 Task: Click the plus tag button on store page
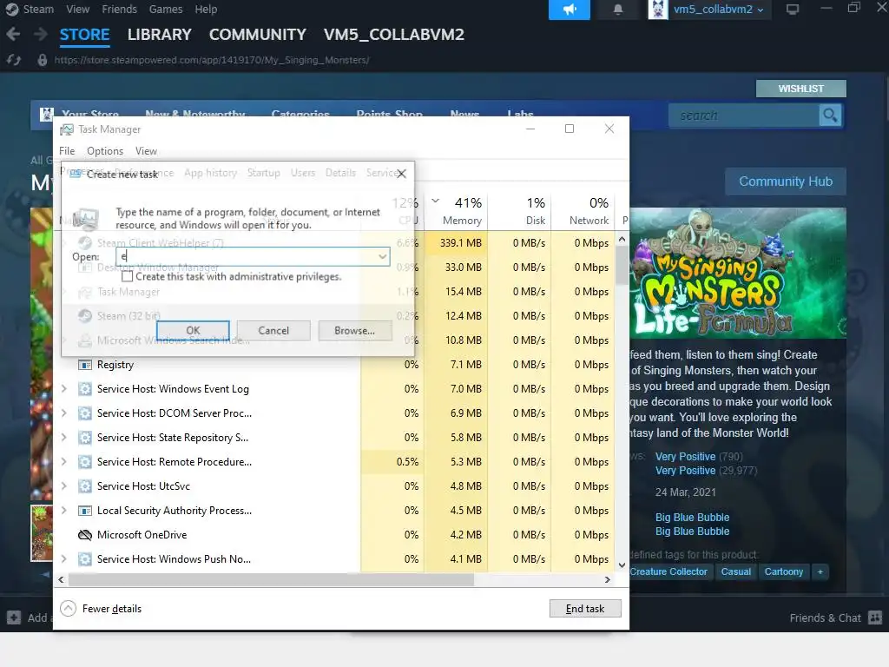tap(820, 571)
